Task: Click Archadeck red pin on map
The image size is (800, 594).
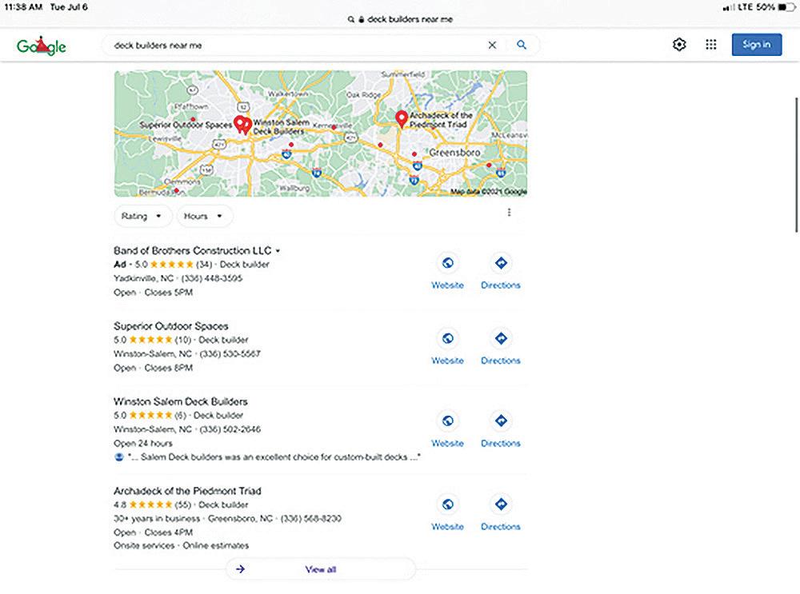Action: click(402, 119)
